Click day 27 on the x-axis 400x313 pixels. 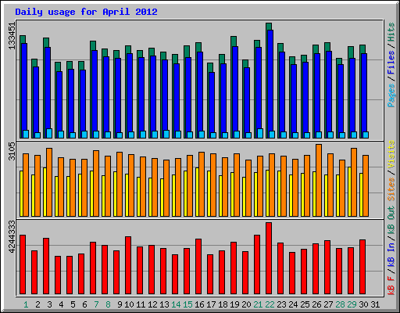pos(328,304)
